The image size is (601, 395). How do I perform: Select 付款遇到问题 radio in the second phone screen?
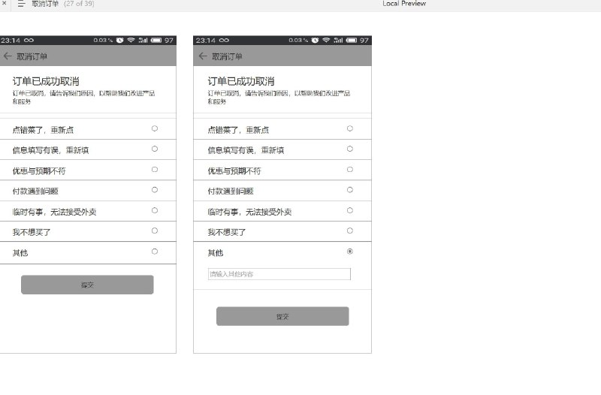tap(350, 190)
